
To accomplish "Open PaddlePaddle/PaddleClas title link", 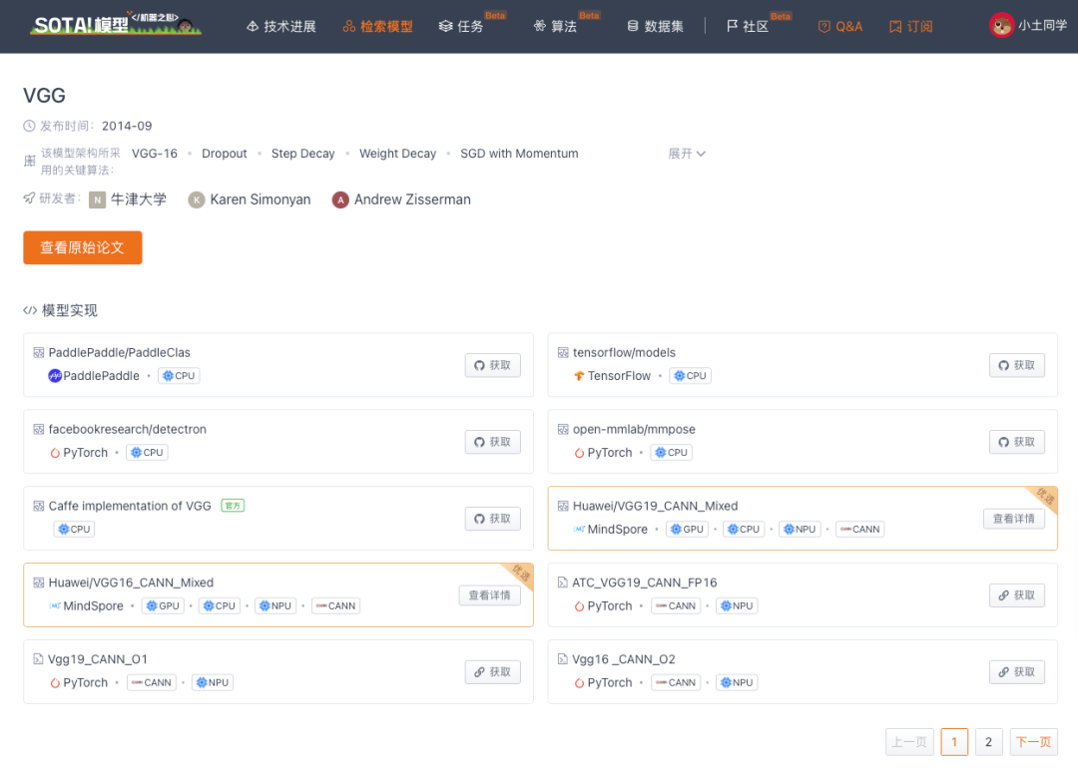I will click(x=119, y=352).
